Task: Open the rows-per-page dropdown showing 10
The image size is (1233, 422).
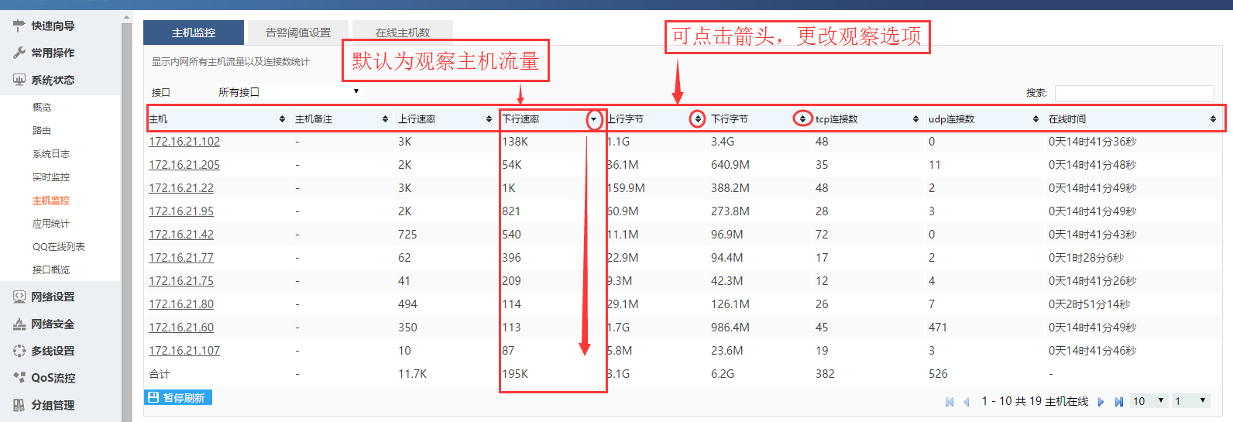Action: 1148,401
